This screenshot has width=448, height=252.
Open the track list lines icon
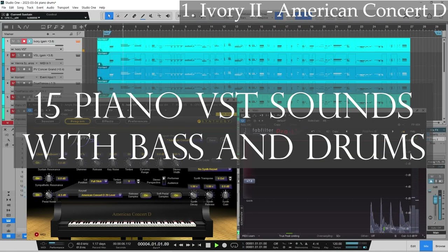point(75,27)
